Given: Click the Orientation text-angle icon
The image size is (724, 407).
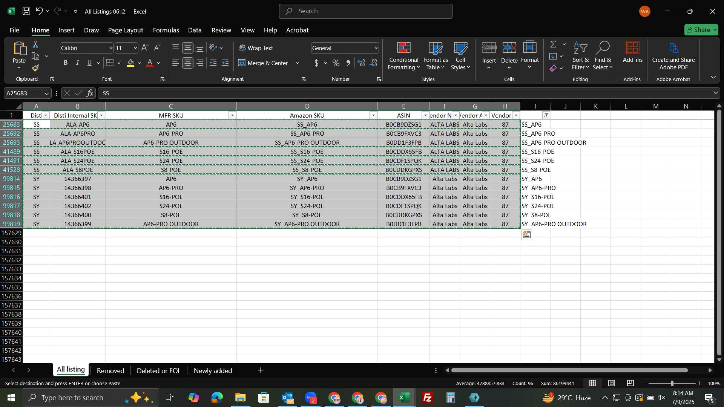Looking at the screenshot, I should coord(213,48).
